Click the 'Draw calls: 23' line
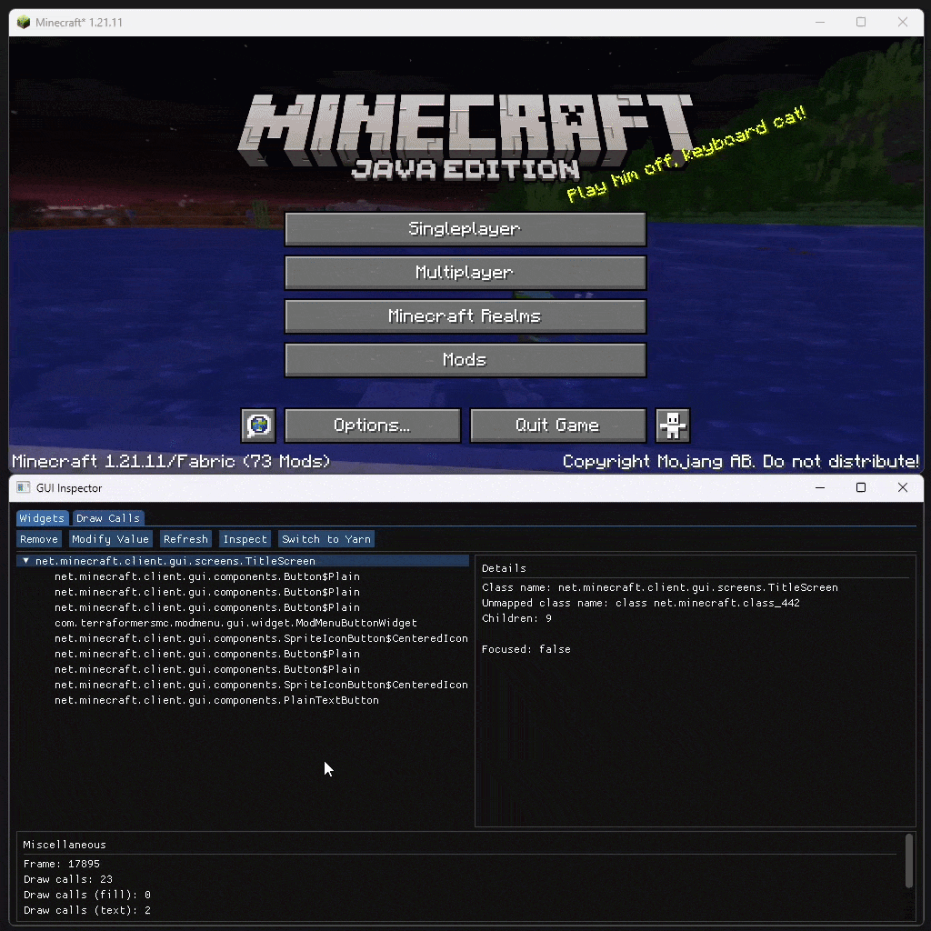The height and width of the screenshot is (931, 931). [68, 879]
